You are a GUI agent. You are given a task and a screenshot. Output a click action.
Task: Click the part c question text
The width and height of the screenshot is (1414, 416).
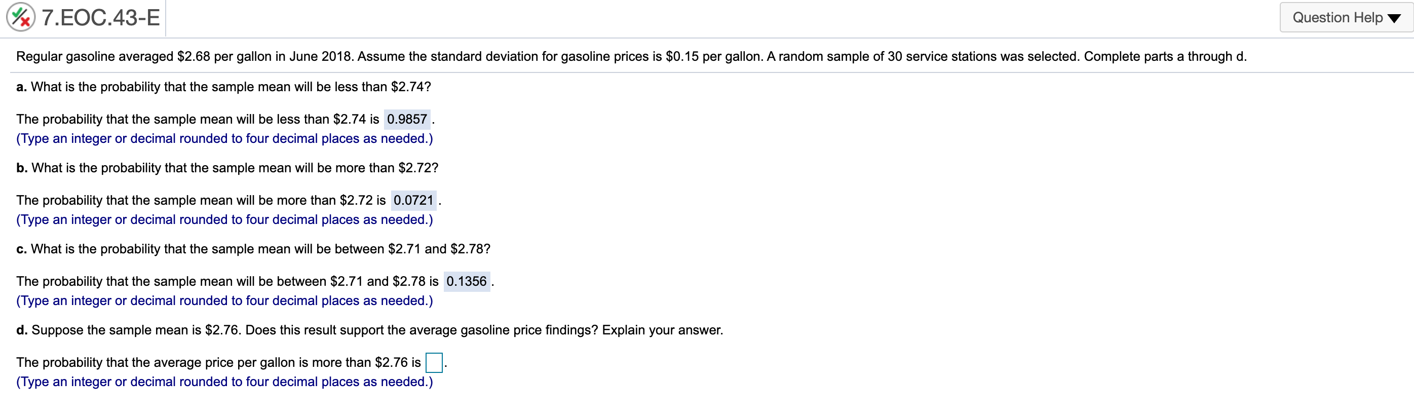252,249
